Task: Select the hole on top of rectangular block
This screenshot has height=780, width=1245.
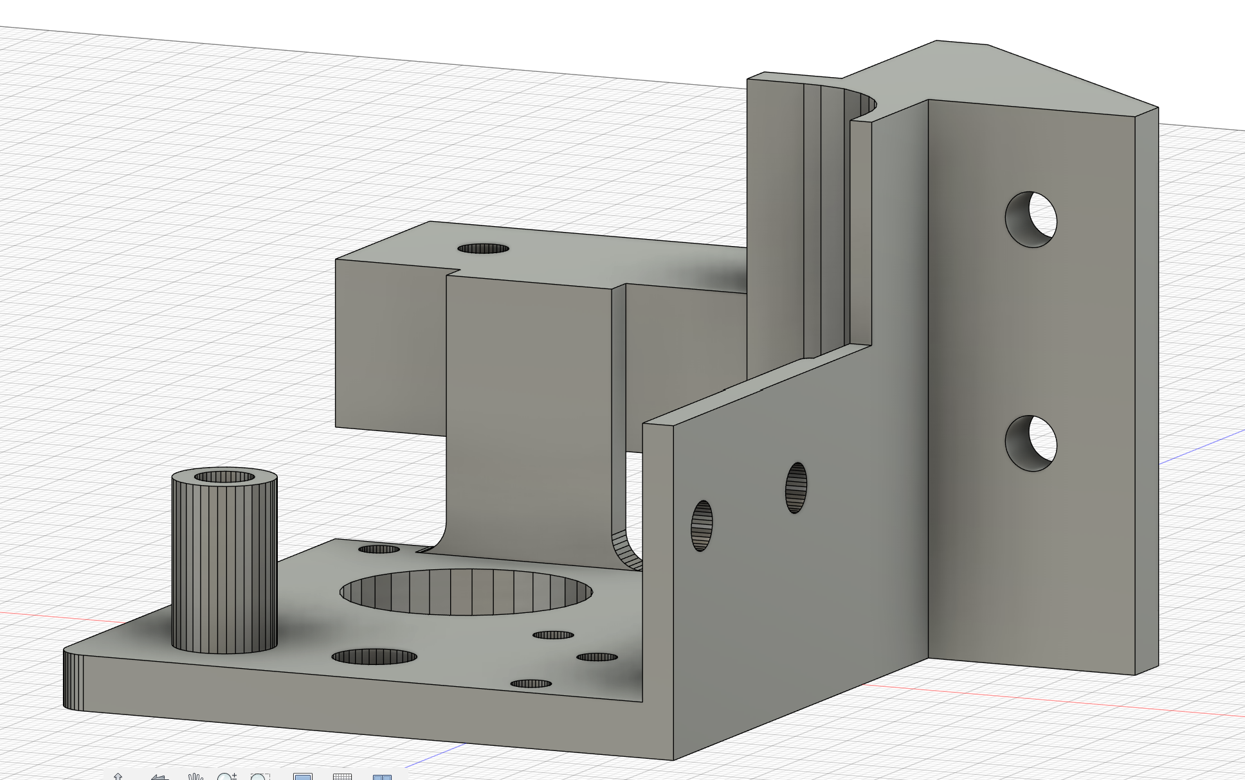Action: [x=483, y=249]
